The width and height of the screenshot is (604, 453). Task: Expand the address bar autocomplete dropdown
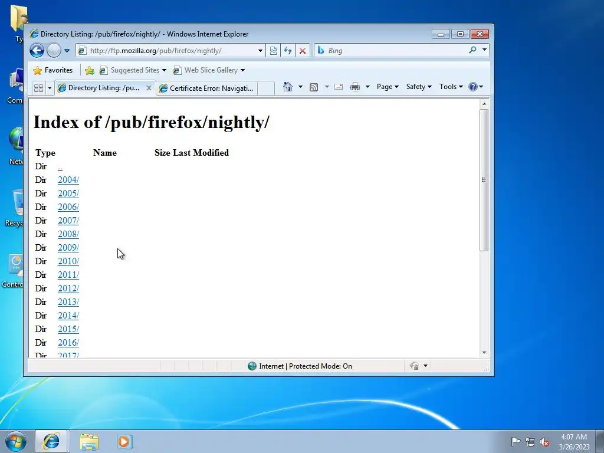(x=260, y=51)
